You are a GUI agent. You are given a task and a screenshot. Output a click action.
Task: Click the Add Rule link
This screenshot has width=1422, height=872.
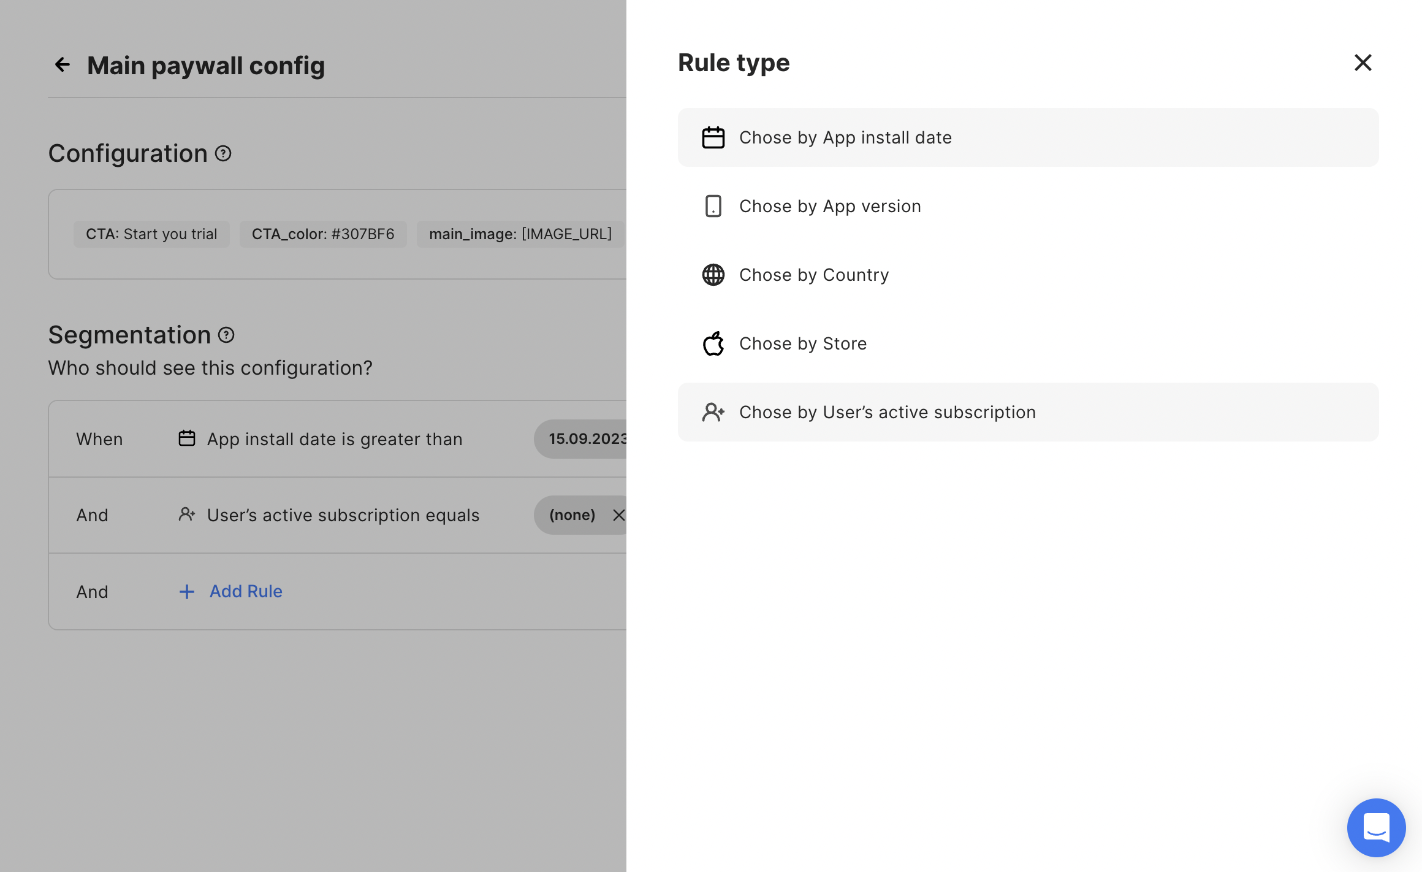pos(245,591)
